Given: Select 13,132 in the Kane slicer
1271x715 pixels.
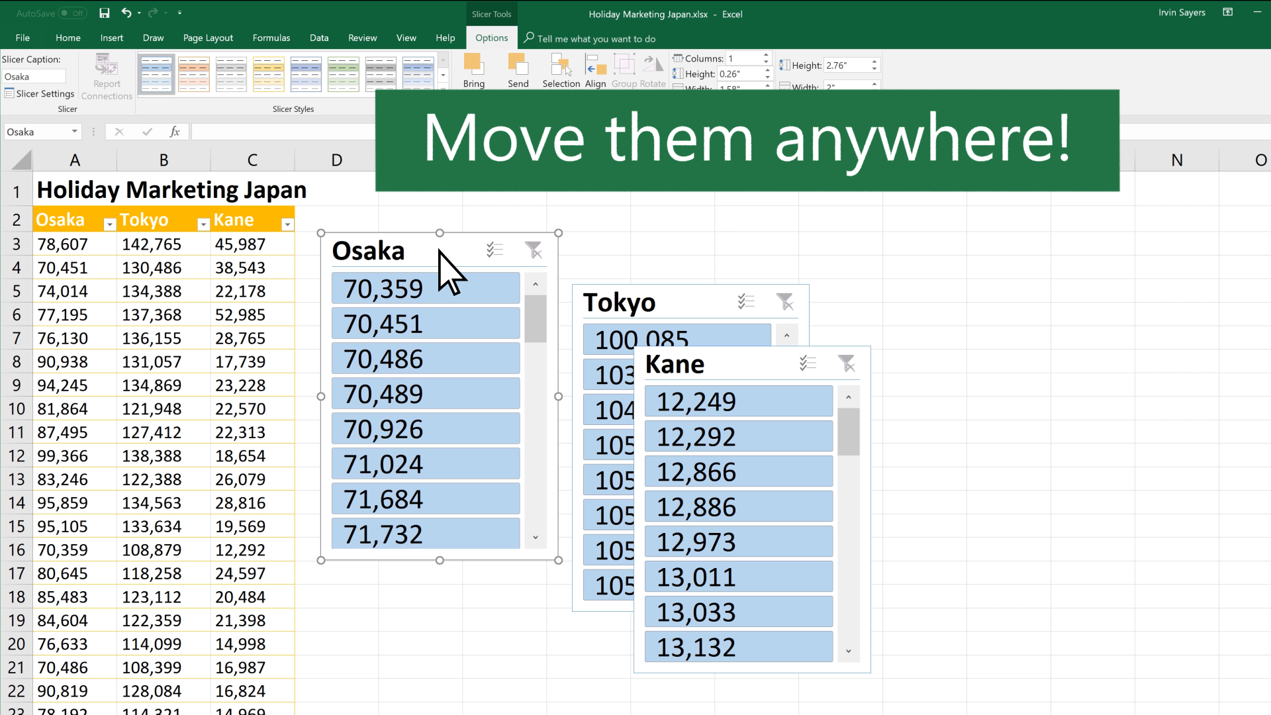Looking at the screenshot, I should click(x=739, y=647).
